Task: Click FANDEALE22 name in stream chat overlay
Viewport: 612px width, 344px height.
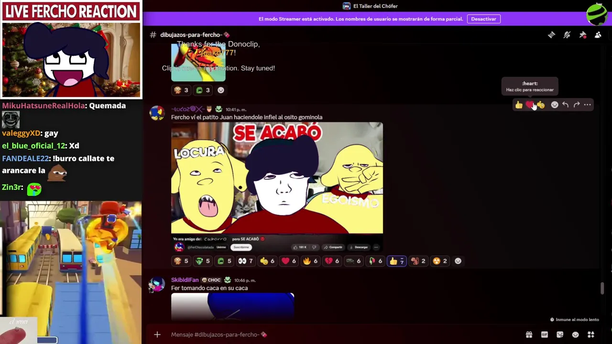Action: [x=25, y=158]
